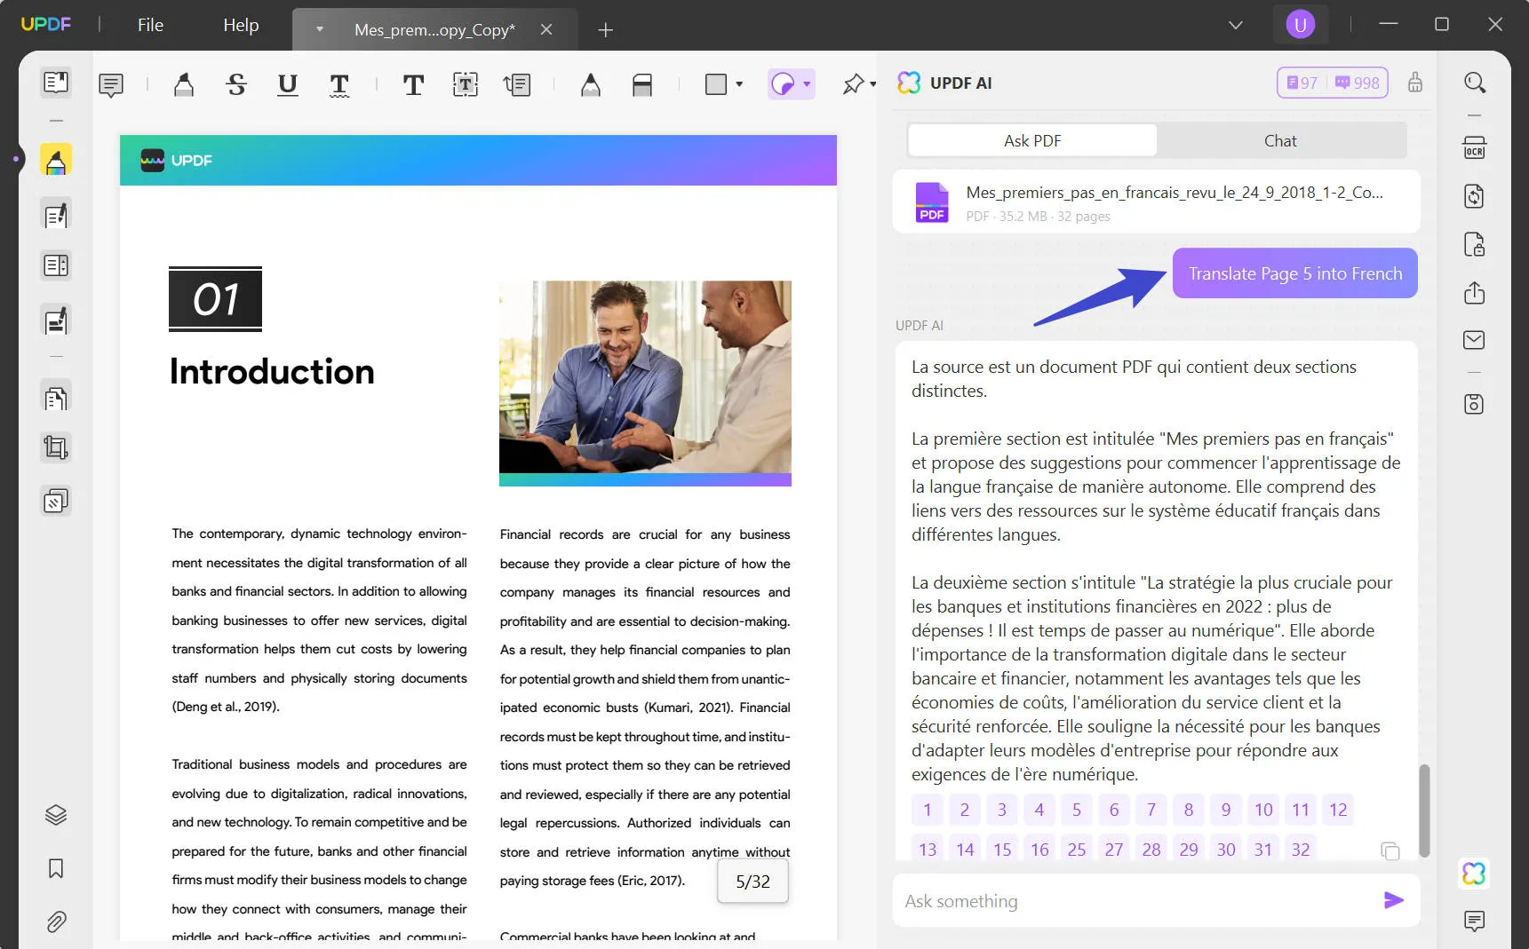1529x949 pixels.
Task: Select the Pencil drawing tool
Action: [590, 84]
